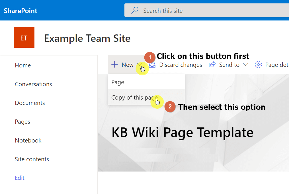This screenshot has width=289, height=194.
Task: Click the New button label
Action: [x=128, y=65]
